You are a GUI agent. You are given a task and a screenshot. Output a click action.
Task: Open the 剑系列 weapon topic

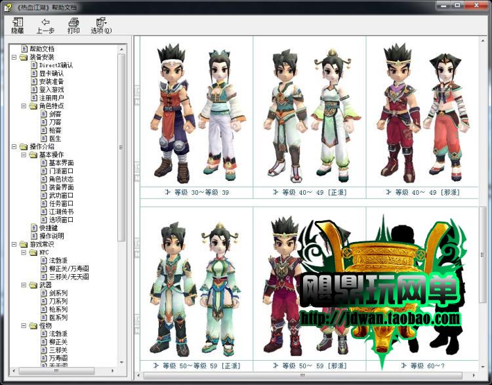pos(58,293)
